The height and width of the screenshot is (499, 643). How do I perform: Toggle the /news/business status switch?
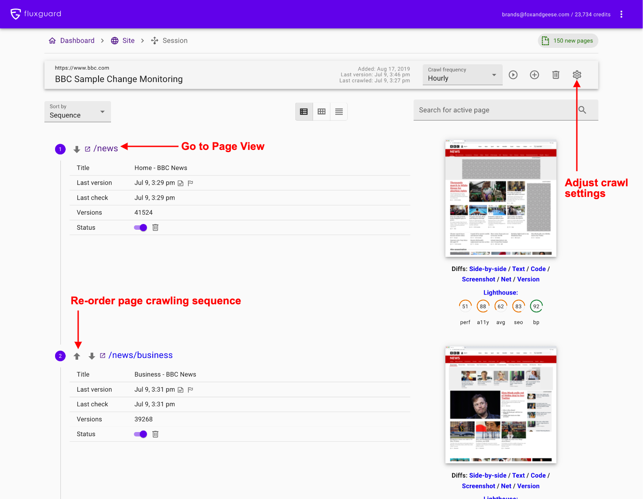click(x=140, y=434)
